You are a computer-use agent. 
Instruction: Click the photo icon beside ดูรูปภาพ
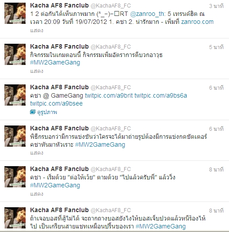(x=33, y=112)
